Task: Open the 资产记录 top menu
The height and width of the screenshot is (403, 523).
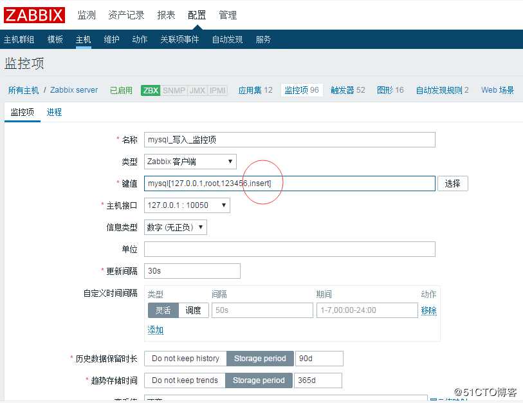Action: (126, 15)
